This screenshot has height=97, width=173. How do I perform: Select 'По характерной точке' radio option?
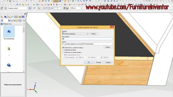pyautogui.click(x=65, y=55)
